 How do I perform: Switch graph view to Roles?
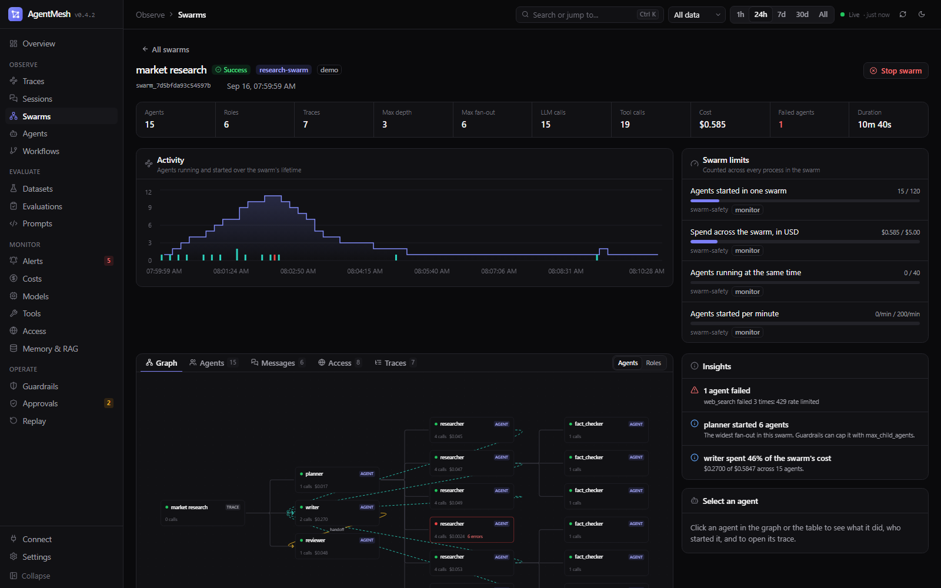click(653, 363)
